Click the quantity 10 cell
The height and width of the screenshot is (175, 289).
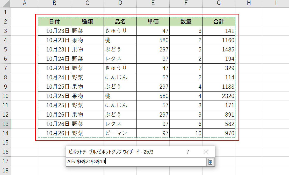tap(186, 133)
